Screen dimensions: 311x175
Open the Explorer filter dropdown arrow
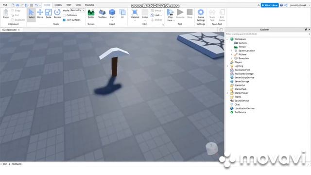pyautogui.click(x=309, y=34)
